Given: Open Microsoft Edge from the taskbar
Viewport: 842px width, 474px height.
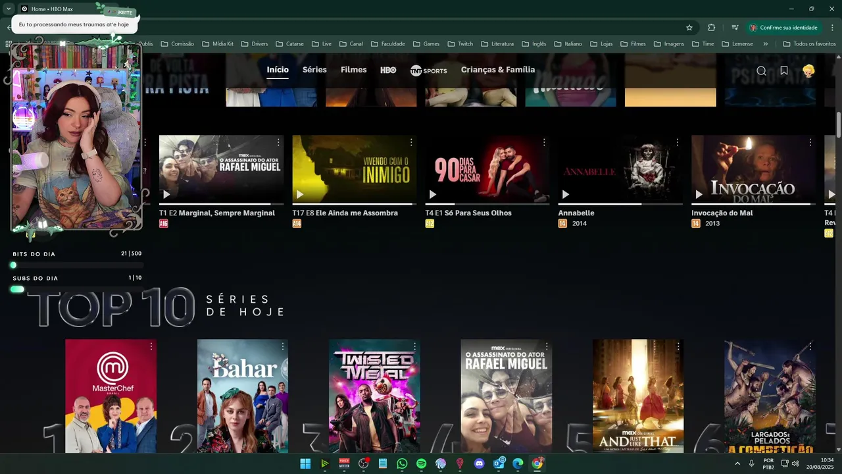Looking at the screenshot, I should click(518, 463).
